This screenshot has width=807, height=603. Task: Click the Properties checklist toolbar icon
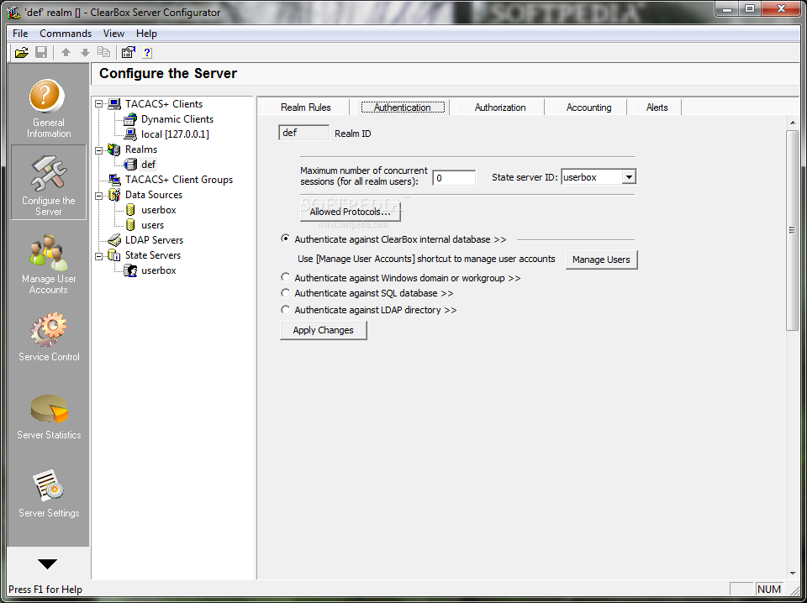(x=128, y=52)
